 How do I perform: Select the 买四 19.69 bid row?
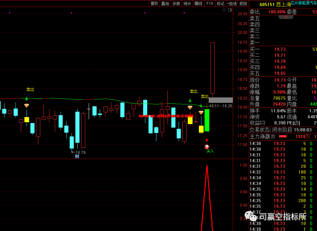click(x=283, y=67)
